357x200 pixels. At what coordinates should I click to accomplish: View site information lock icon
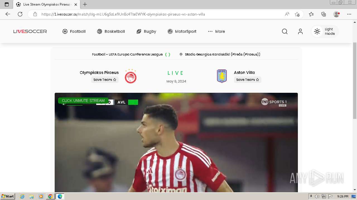point(35,14)
